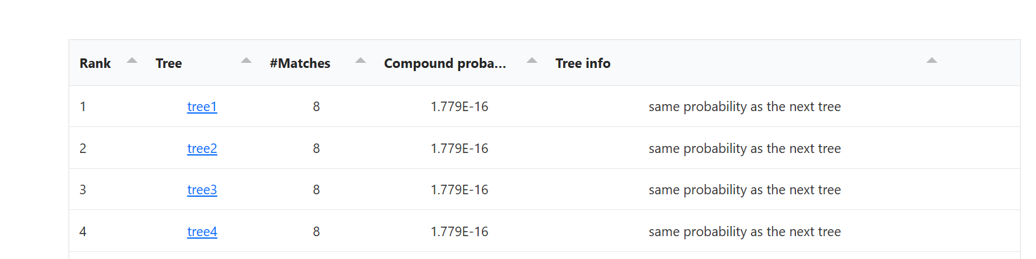Click sort arrow beside Compound probability
1036x259 pixels.
pyautogui.click(x=532, y=61)
